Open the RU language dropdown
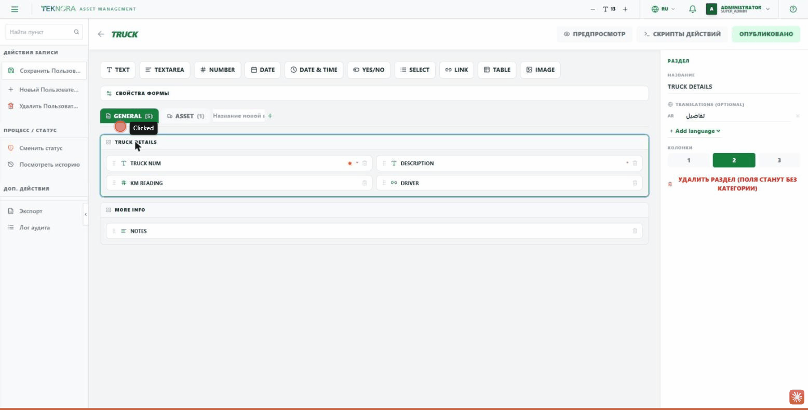 [663, 9]
